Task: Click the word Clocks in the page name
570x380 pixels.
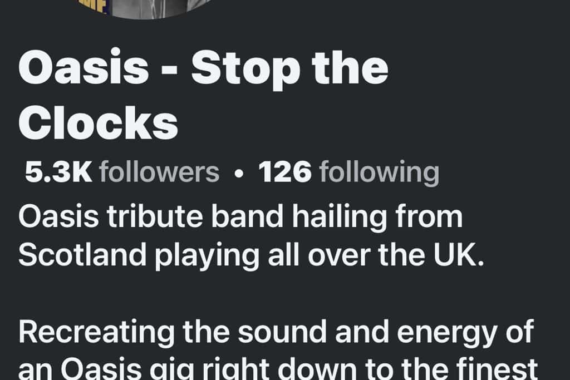Action: coord(98,123)
